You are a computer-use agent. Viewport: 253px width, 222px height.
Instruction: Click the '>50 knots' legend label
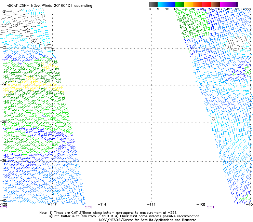(243, 9)
